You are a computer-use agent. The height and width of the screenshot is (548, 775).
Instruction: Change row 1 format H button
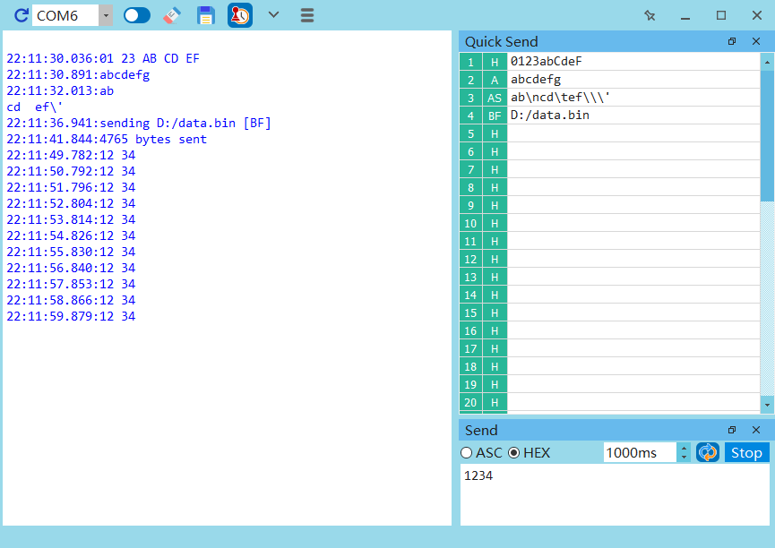point(495,62)
